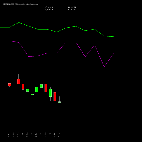Select the open value O: 0.58

(49, 10)
